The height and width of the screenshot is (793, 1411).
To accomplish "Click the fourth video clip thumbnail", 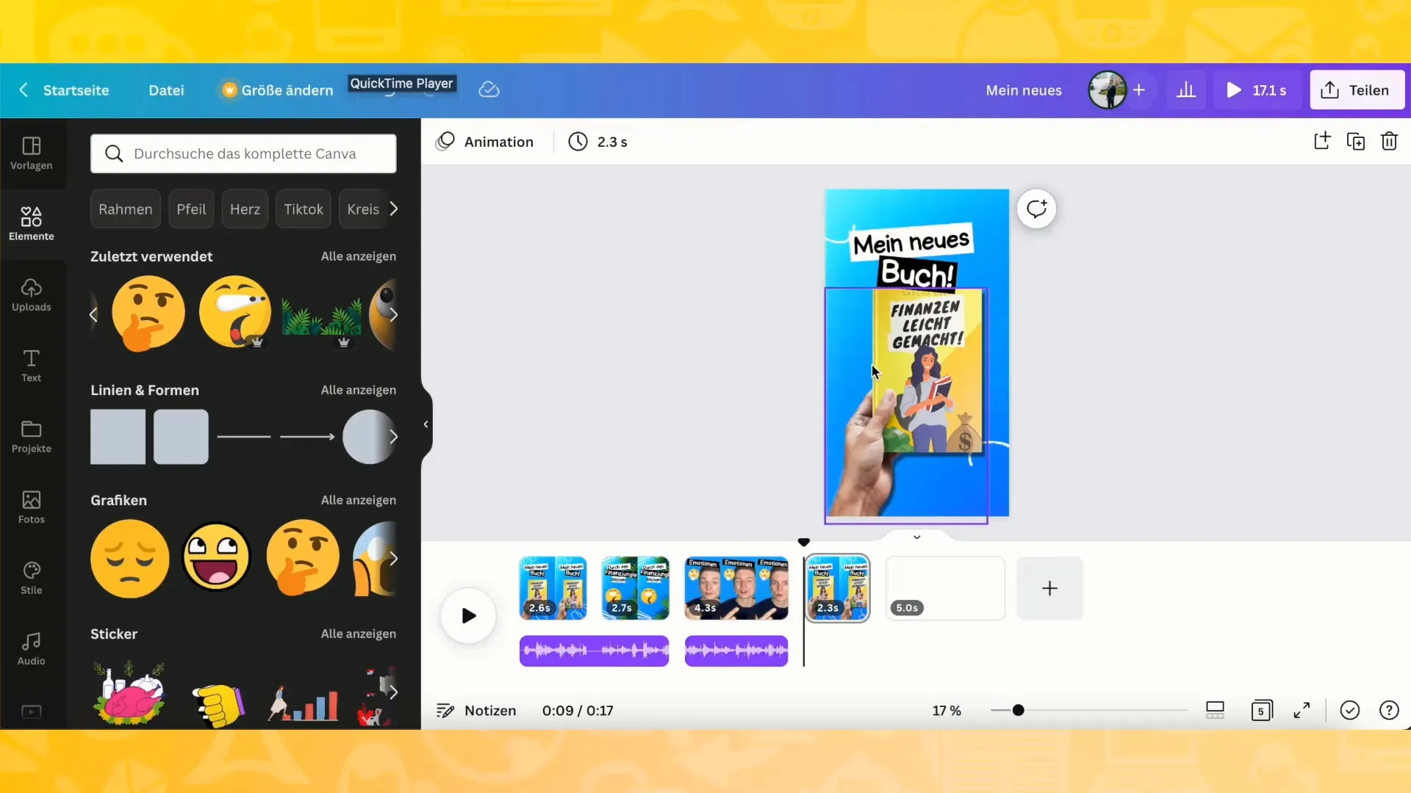I will point(837,587).
